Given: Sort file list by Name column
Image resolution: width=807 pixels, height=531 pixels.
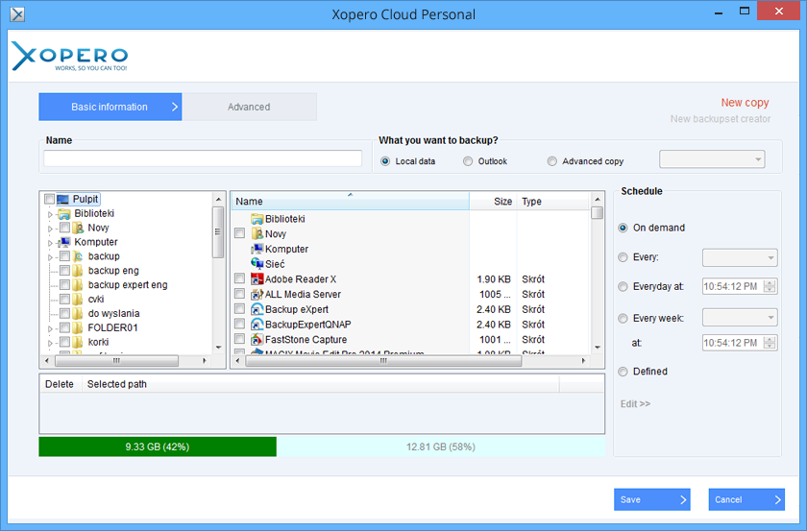Looking at the screenshot, I should [350, 202].
